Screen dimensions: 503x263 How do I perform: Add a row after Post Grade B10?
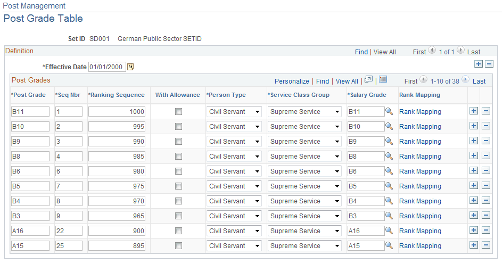474,126
